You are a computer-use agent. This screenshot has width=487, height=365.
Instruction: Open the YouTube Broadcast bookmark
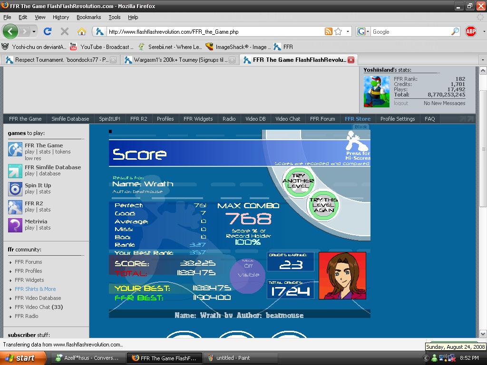[102, 47]
